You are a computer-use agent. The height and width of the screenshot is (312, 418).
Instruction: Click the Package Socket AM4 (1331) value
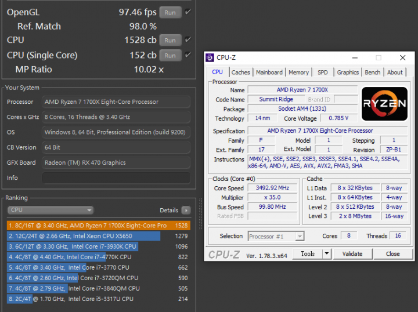tap(302, 108)
